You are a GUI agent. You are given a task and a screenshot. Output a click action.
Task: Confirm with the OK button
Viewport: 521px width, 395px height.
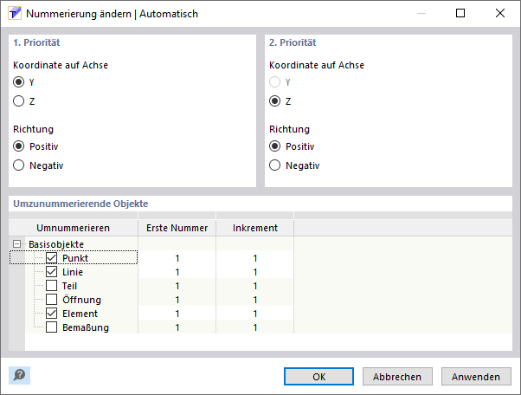click(x=318, y=377)
